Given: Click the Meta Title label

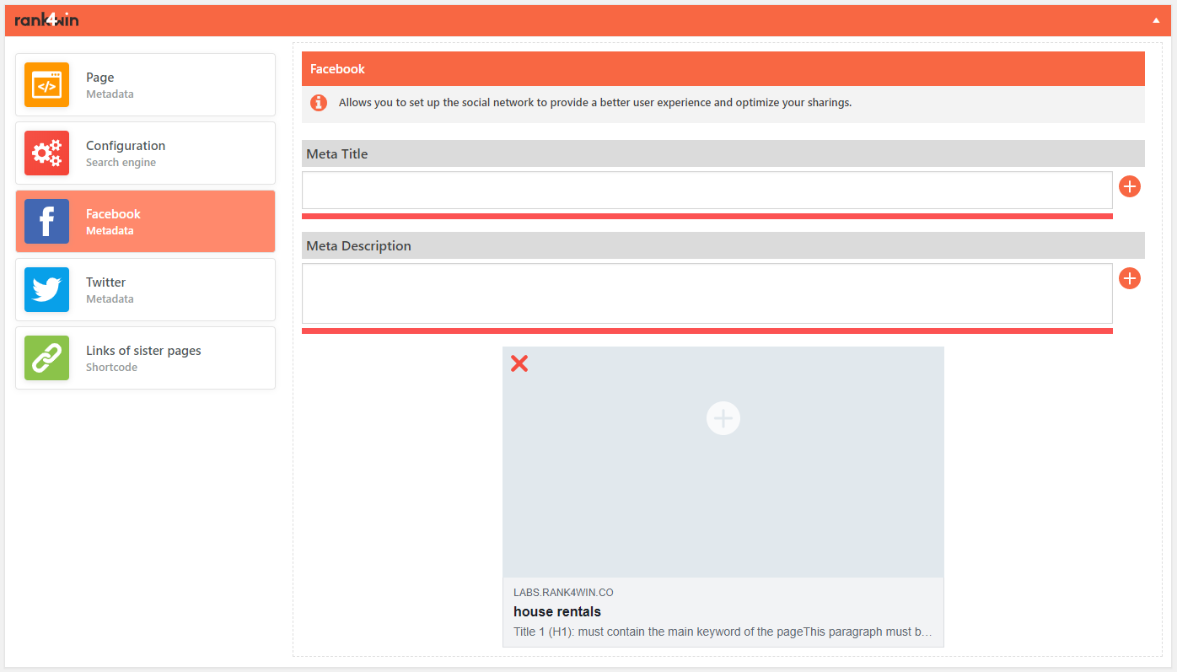Looking at the screenshot, I should coord(337,154).
